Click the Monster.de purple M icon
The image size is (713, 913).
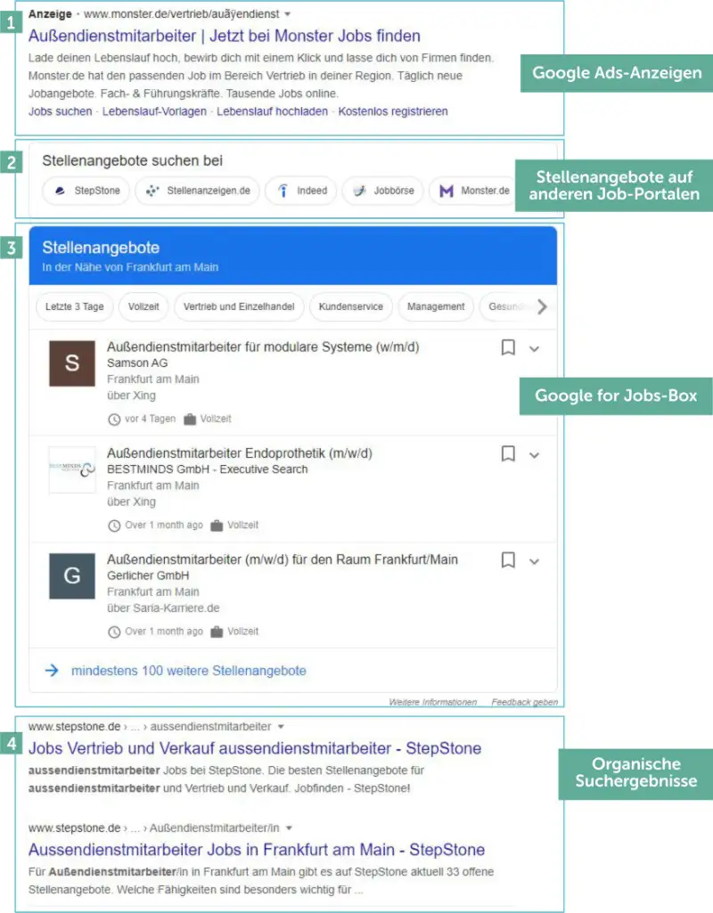447,191
